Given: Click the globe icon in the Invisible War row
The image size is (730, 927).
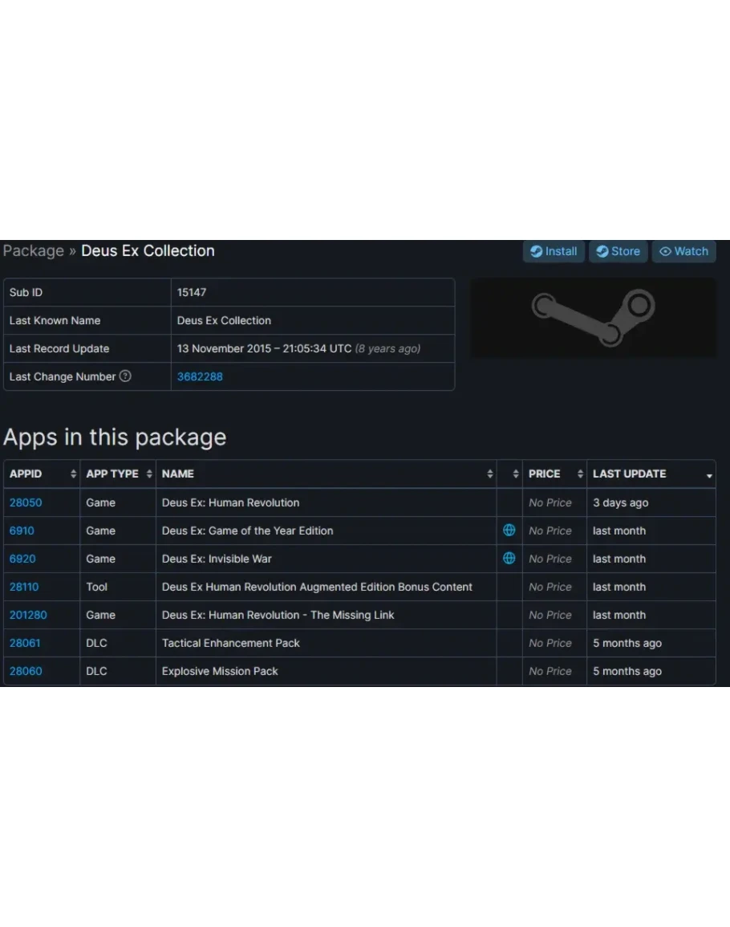Looking at the screenshot, I should tap(509, 559).
